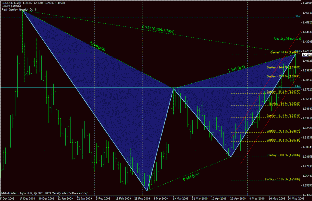Click the 'Gartley - 76.4 %' level label
312x201 pixels.
click(283, 131)
